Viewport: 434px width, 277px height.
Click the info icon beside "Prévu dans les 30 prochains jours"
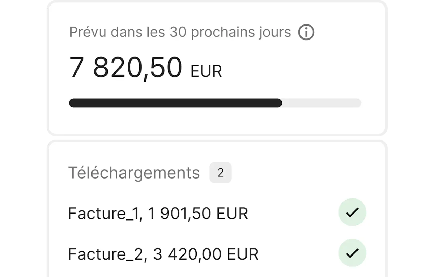click(x=306, y=33)
